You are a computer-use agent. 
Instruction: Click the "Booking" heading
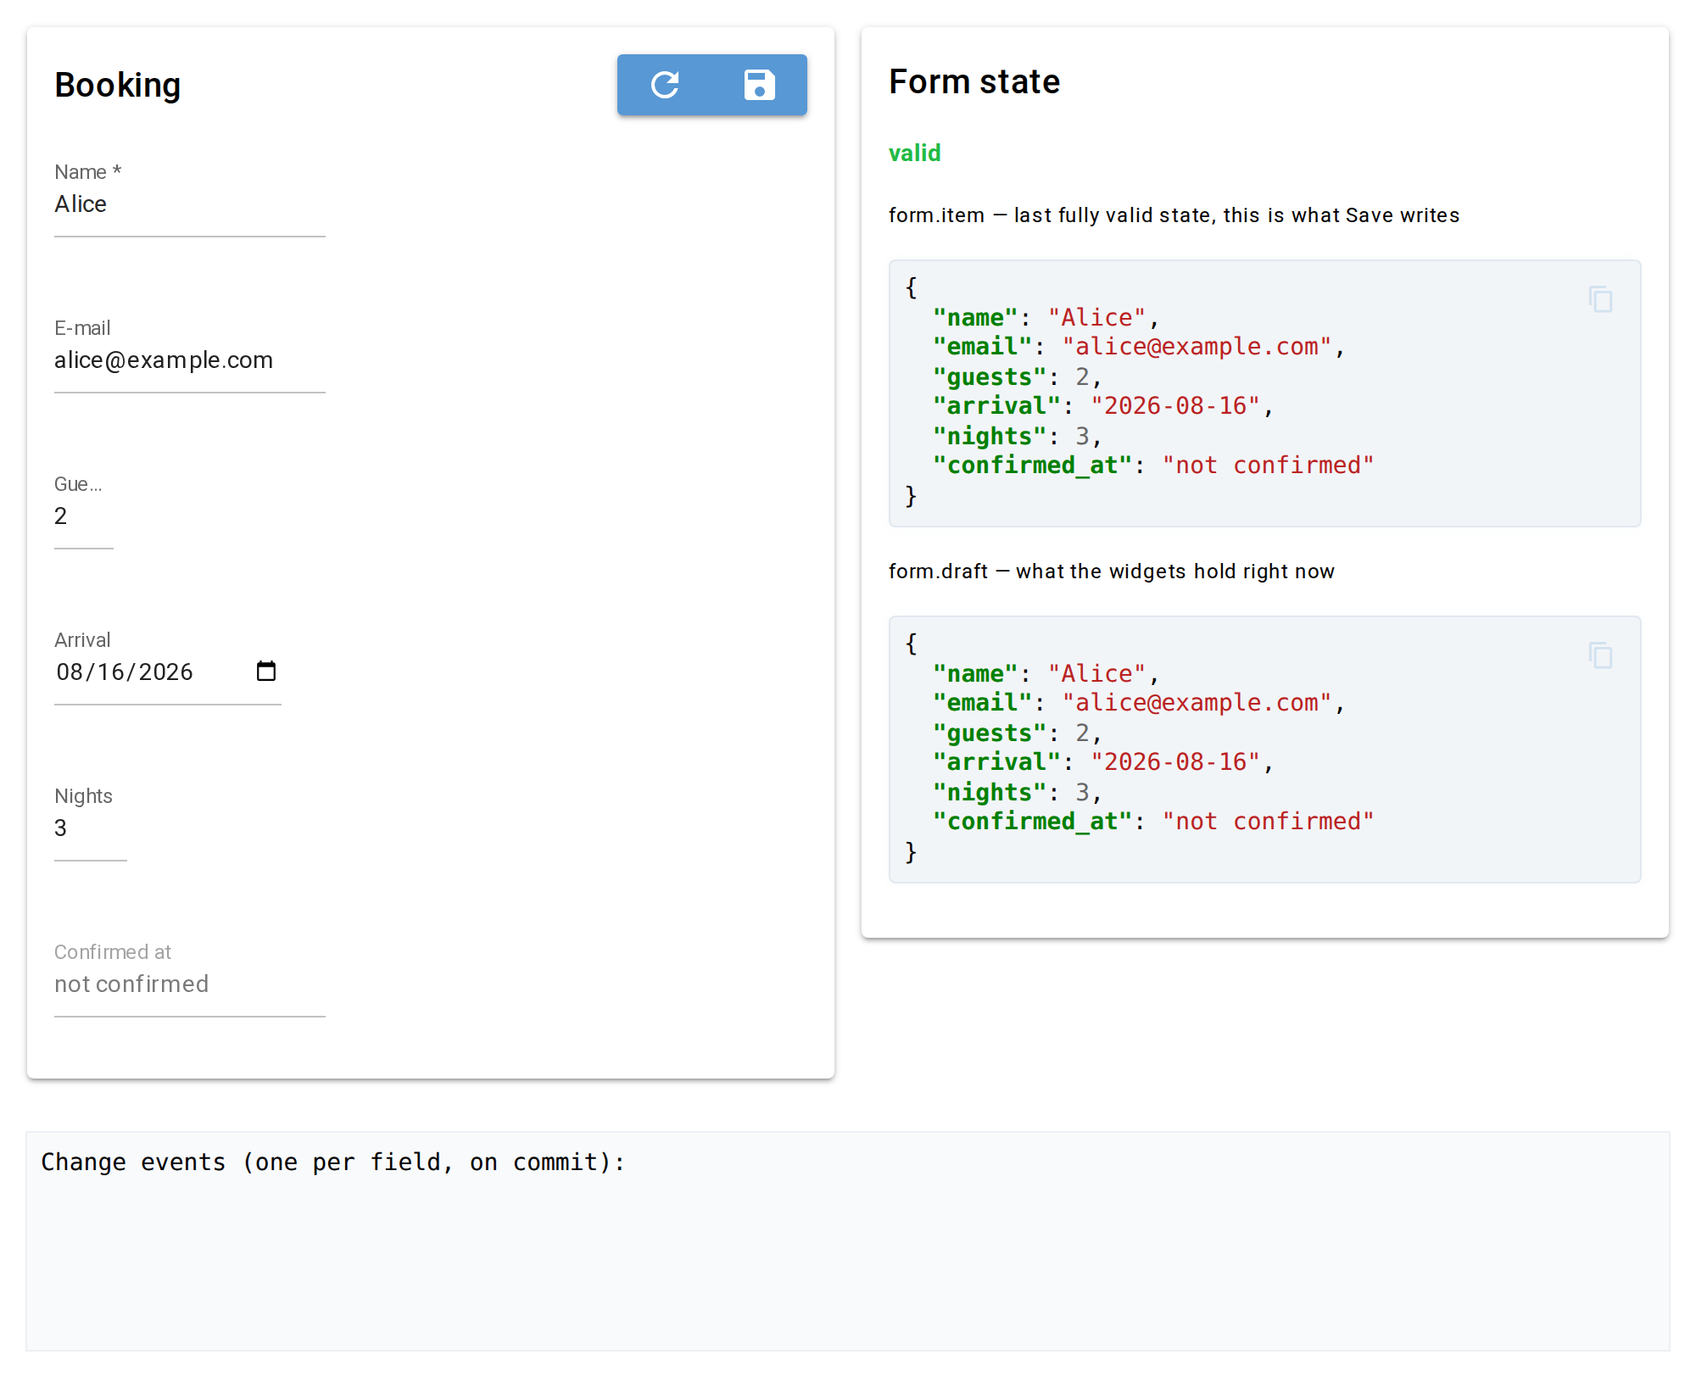point(118,86)
